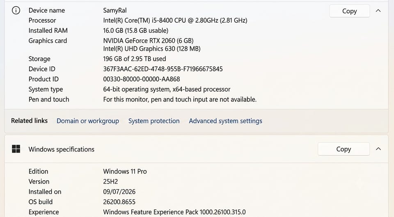Collapse the Windows specifications section chevron
The width and height of the screenshot is (394, 217).
(378, 149)
